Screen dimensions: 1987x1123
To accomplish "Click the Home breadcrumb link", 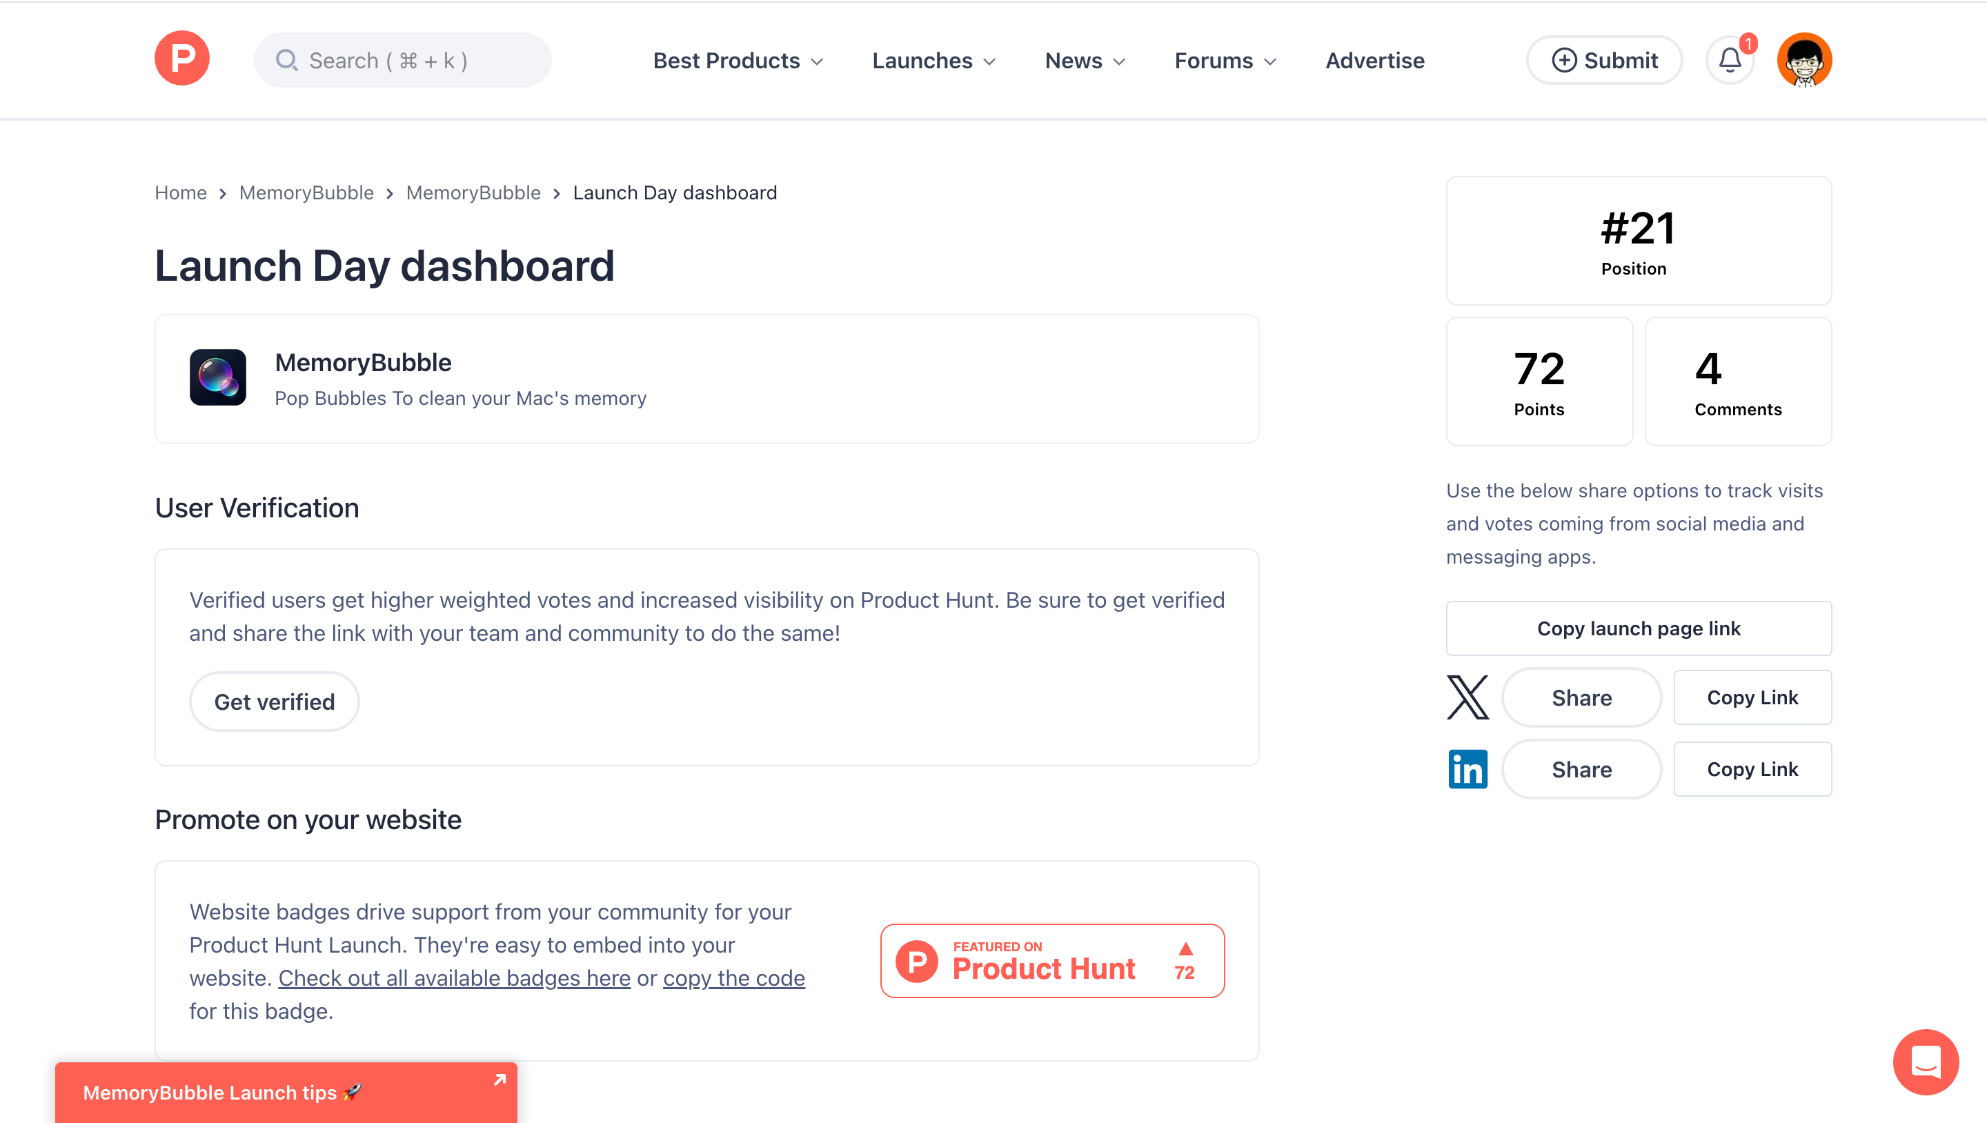I will [181, 193].
